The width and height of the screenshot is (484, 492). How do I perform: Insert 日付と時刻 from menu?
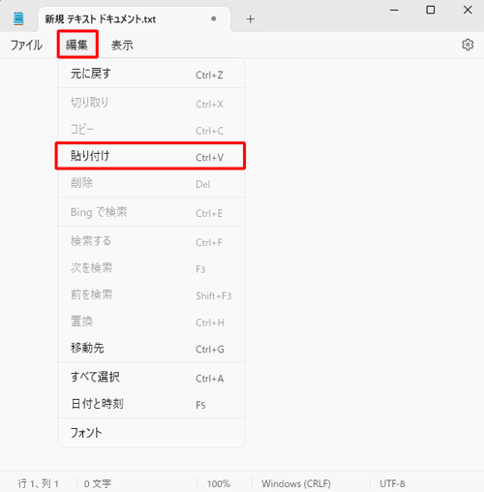click(151, 404)
